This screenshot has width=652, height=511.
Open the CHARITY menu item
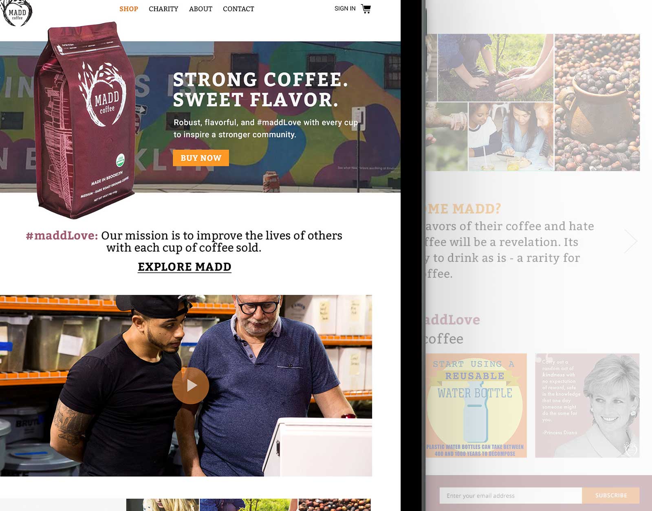163,9
